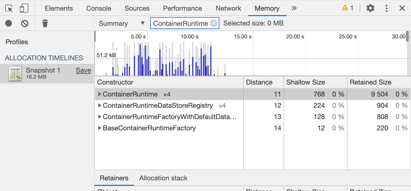Click the trash can collect garbage icon

[45, 23]
